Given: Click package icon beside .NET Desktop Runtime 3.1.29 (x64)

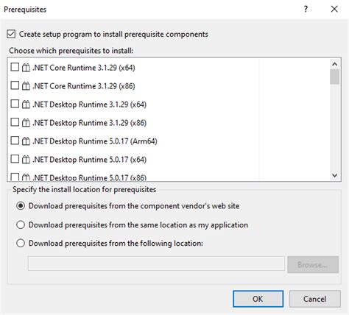Looking at the screenshot, I should click(x=26, y=105).
